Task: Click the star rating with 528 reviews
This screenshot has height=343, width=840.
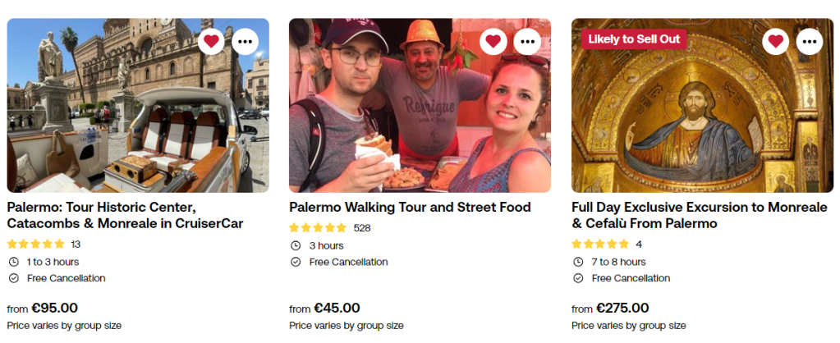Action: pos(318,227)
